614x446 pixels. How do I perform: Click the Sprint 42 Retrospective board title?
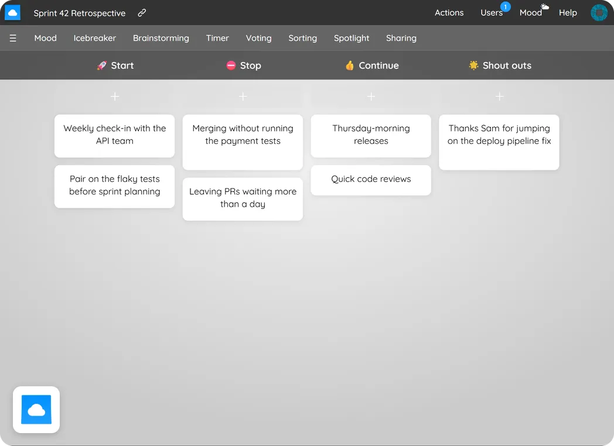click(80, 13)
